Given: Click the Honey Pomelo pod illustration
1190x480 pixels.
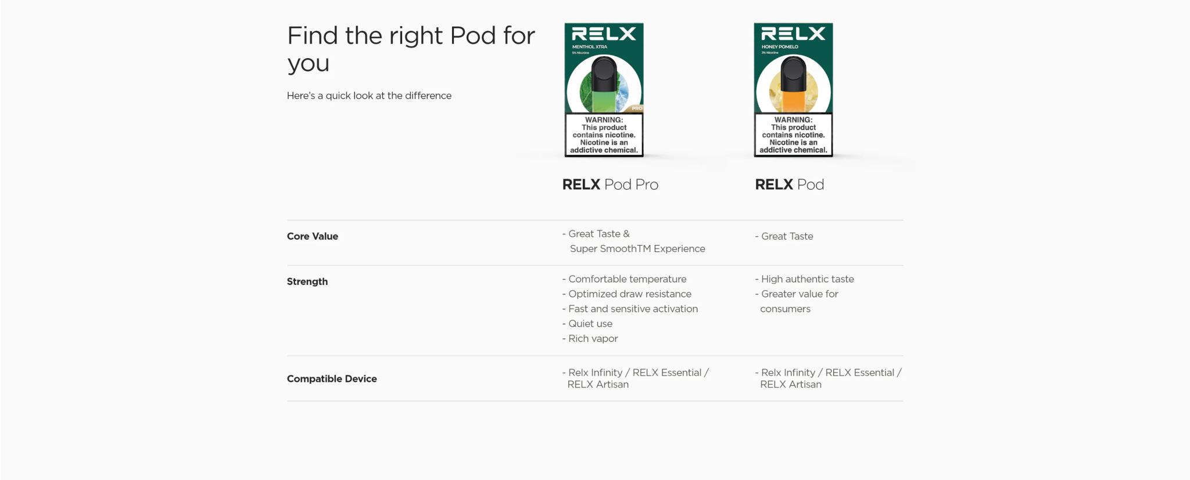Looking at the screenshot, I should point(793,84).
